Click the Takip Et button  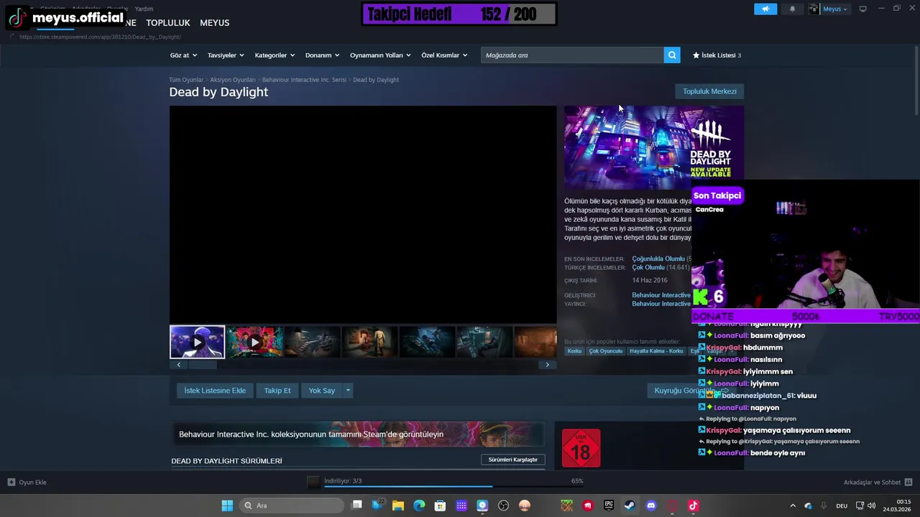(277, 391)
